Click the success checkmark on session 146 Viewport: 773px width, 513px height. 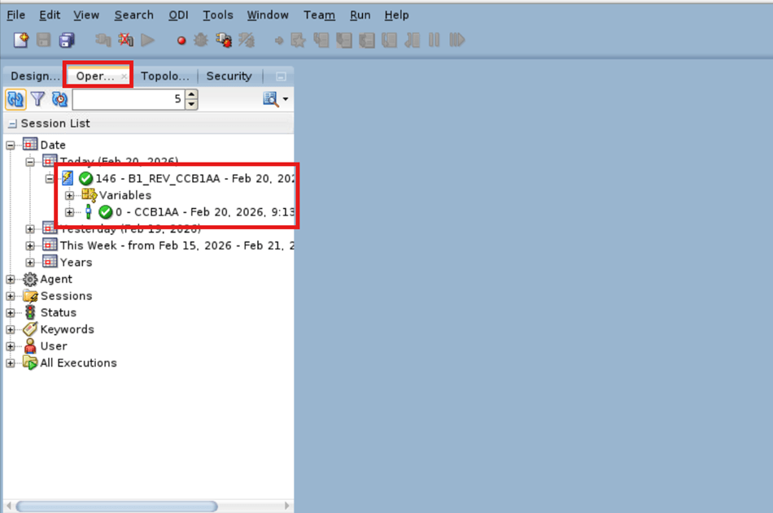point(85,177)
